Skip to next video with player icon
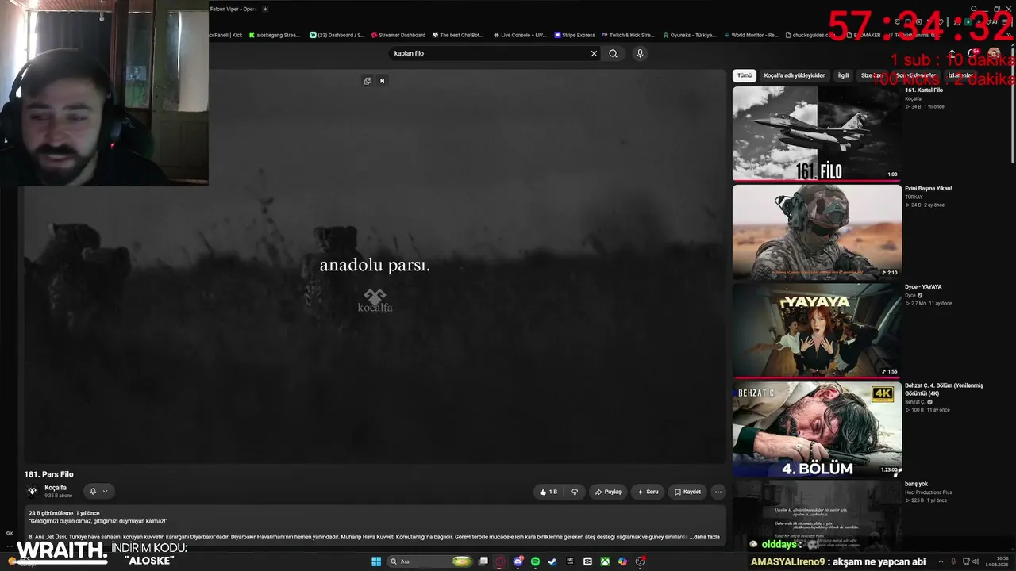This screenshot has height=571, width=1016. (x=382, y=80)
